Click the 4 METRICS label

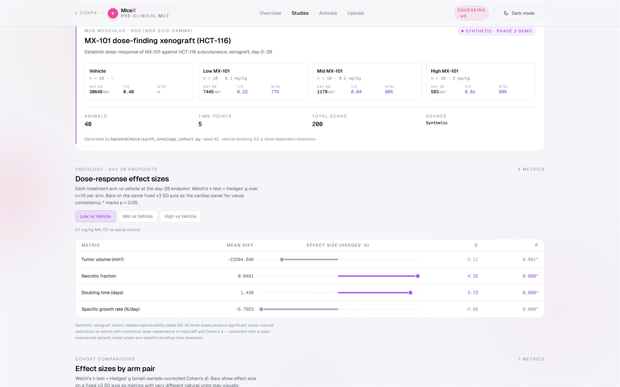click(531, 169)
